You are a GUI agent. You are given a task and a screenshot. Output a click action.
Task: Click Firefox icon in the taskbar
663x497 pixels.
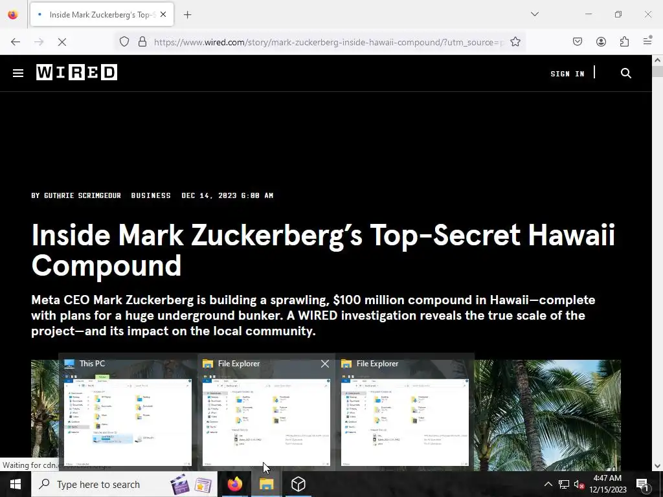234,484
